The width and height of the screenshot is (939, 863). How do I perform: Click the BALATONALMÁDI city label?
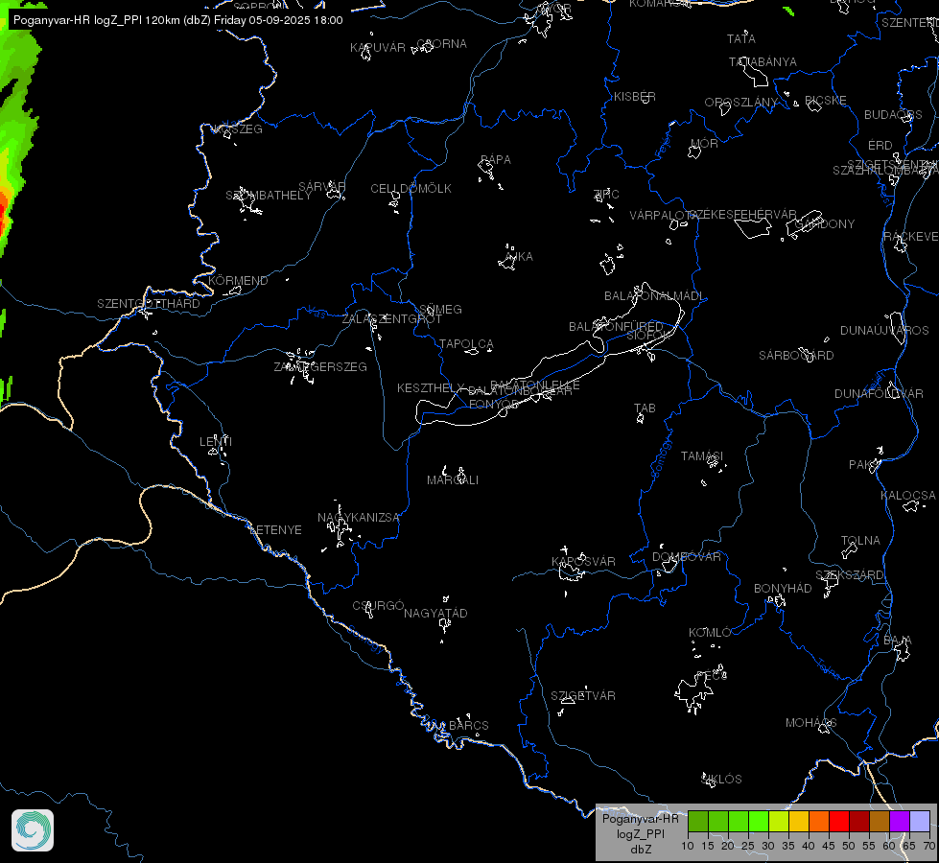coord(654,296)
